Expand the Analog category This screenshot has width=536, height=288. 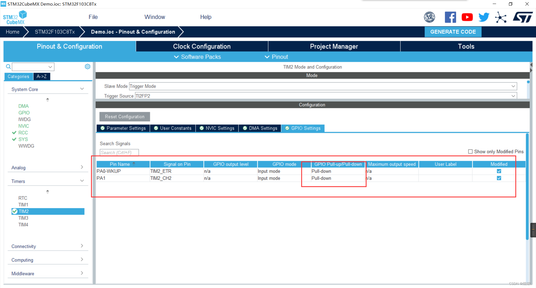point(82,167)
